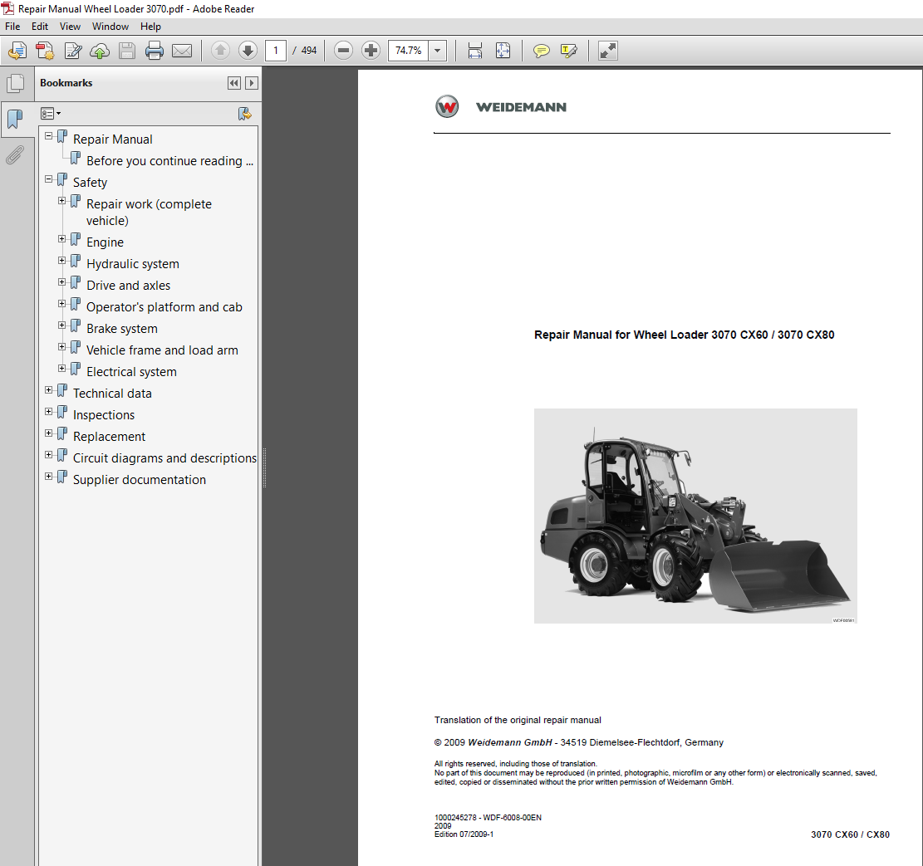Click the email envelope icon in toolbar
923x866 pixels.
[182, 51]
